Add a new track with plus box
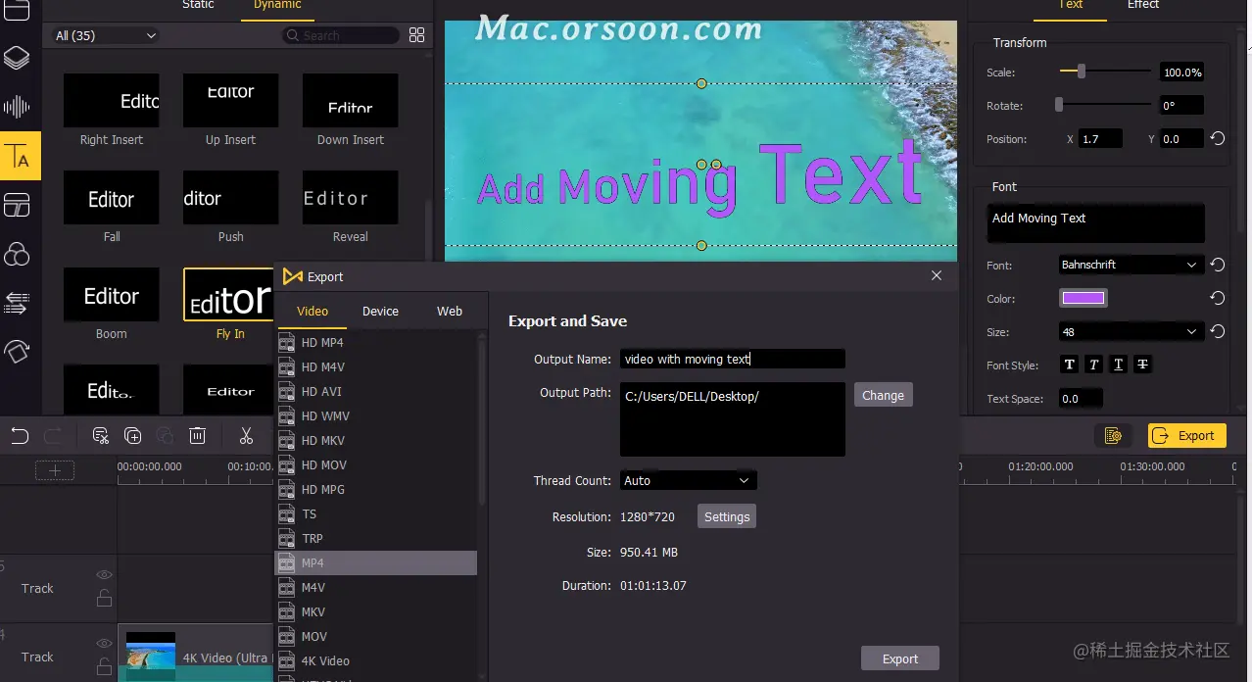The height and width of the screenshot is (682, 1252). 55,471
